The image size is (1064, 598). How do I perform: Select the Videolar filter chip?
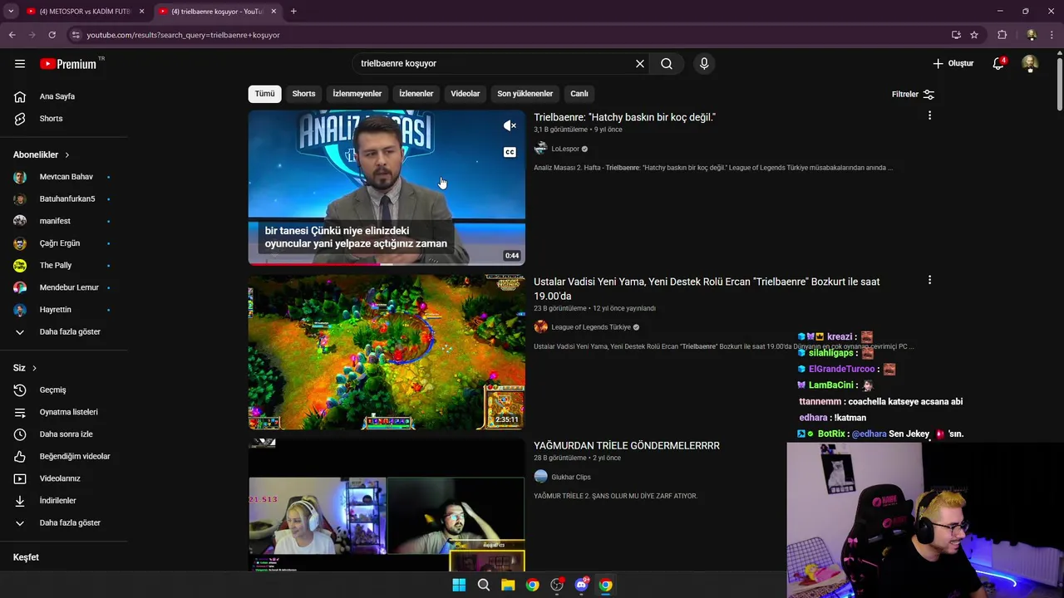point(465,94)
